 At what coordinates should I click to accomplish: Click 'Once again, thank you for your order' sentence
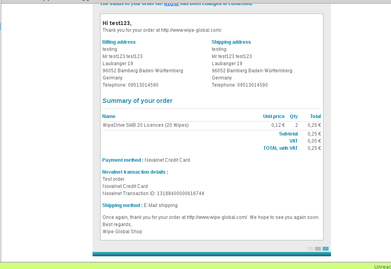click(x=211, y=217)
